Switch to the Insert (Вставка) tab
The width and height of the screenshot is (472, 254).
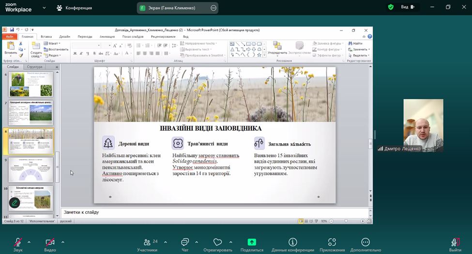click(x=46, y=36)
